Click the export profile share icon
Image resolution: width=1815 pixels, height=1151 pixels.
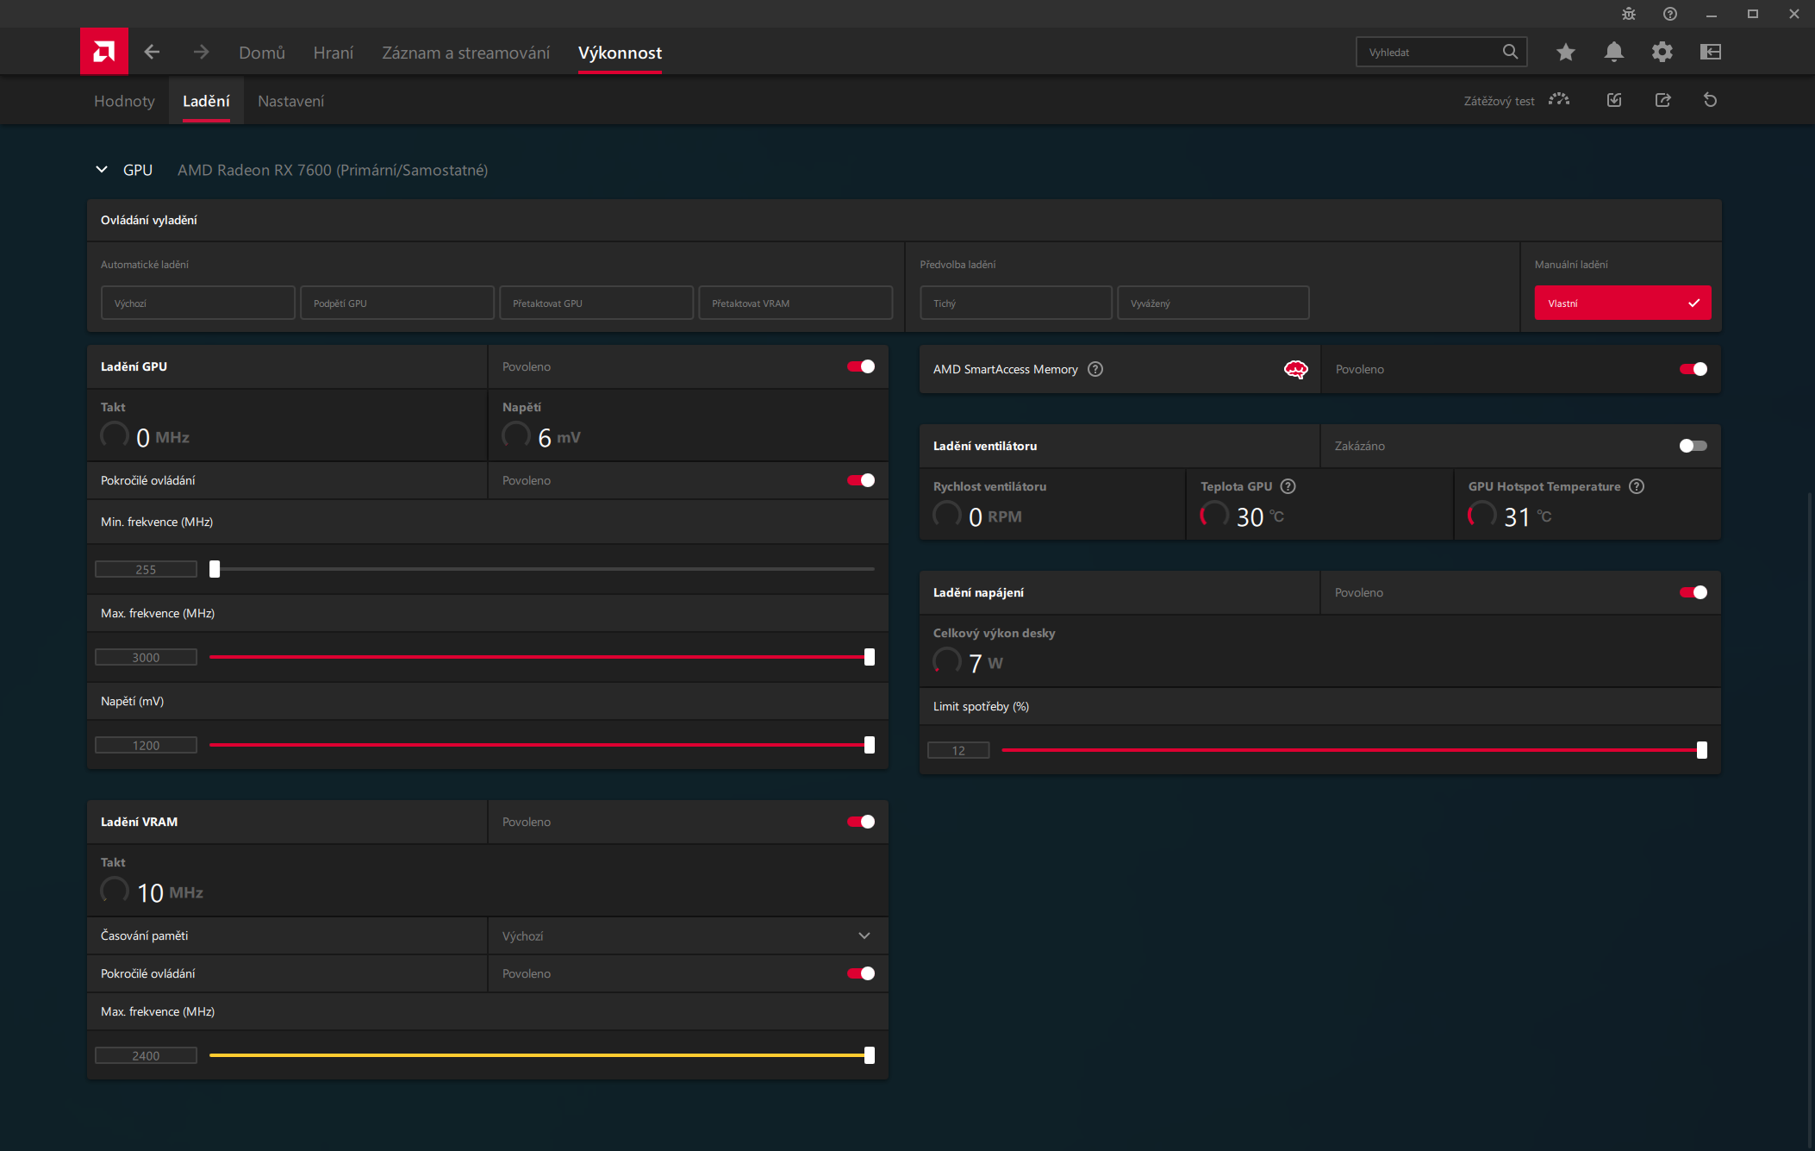click(x=1663, y=100)
